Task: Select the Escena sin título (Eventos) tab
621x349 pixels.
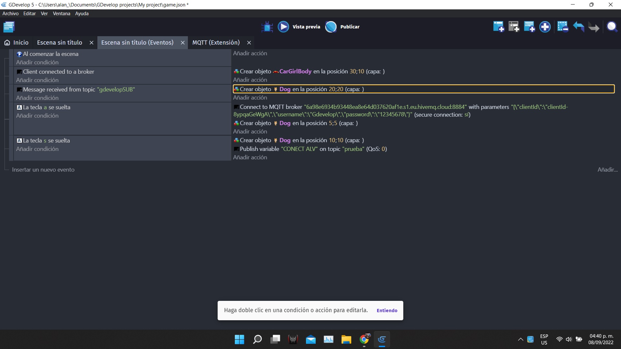Action: tap(137, 43)
